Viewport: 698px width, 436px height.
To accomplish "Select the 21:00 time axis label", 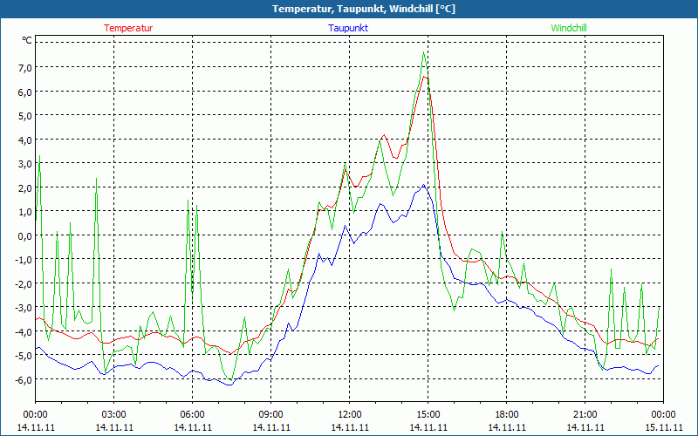I will (x=585, y=414).
